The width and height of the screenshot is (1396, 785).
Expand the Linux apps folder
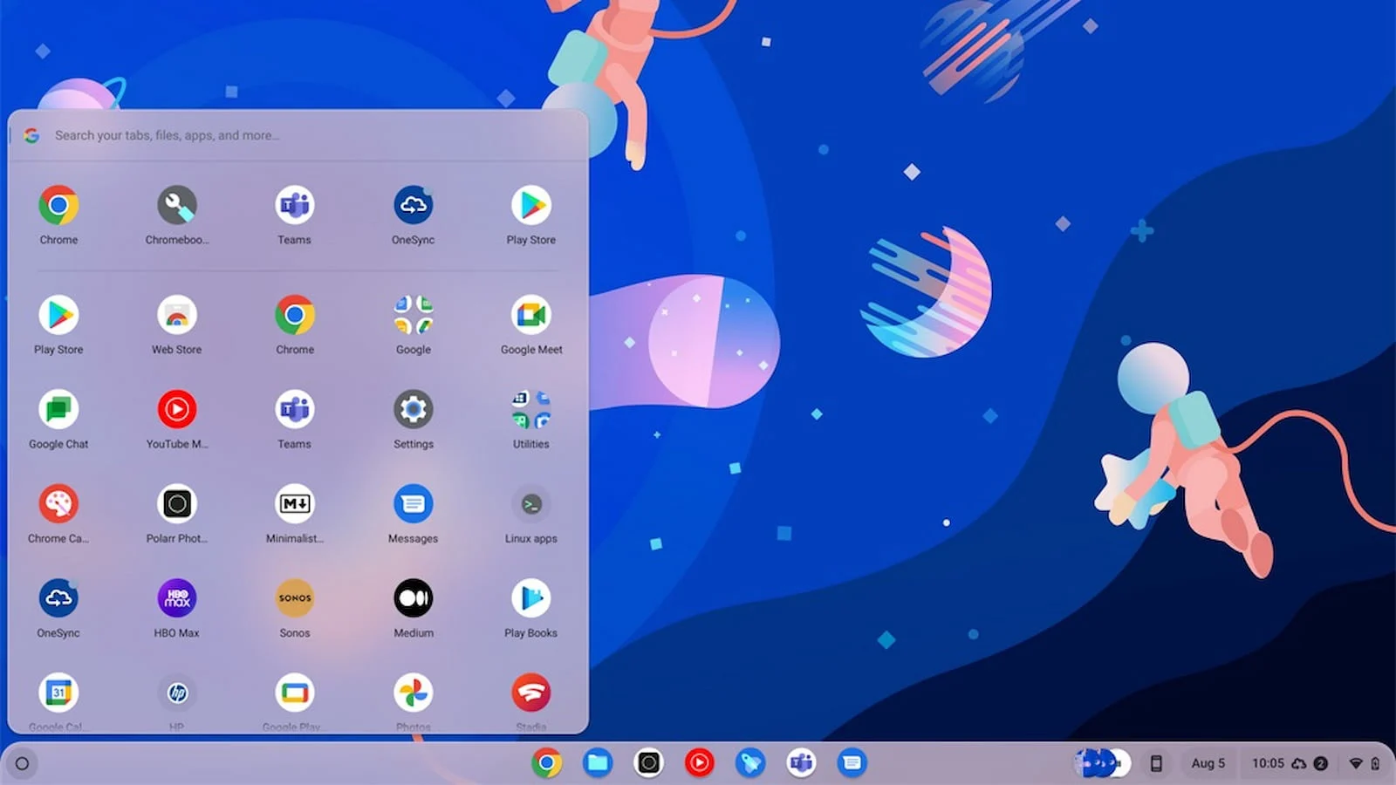tap(530, 504)
